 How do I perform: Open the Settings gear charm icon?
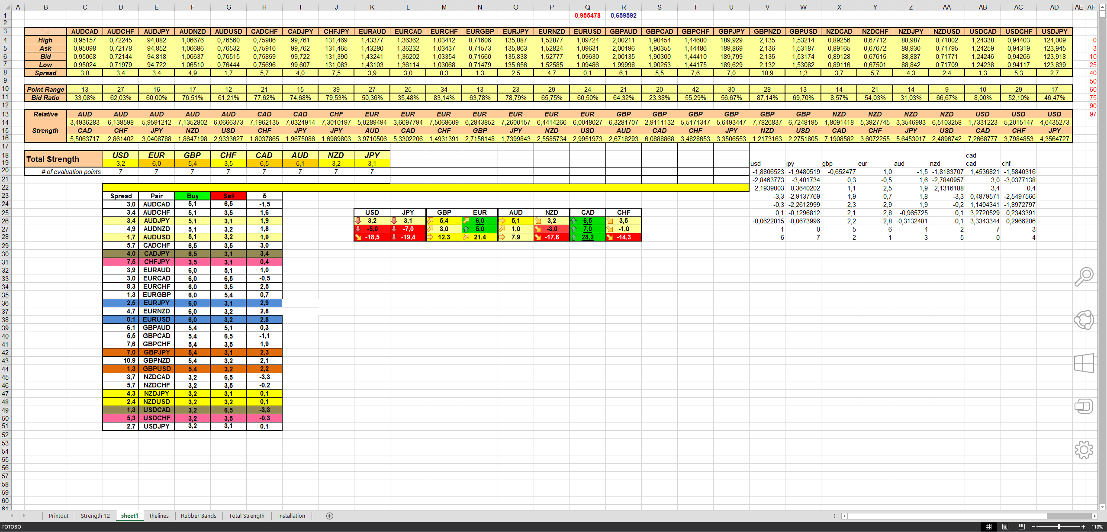click(x=1084, y=449)
